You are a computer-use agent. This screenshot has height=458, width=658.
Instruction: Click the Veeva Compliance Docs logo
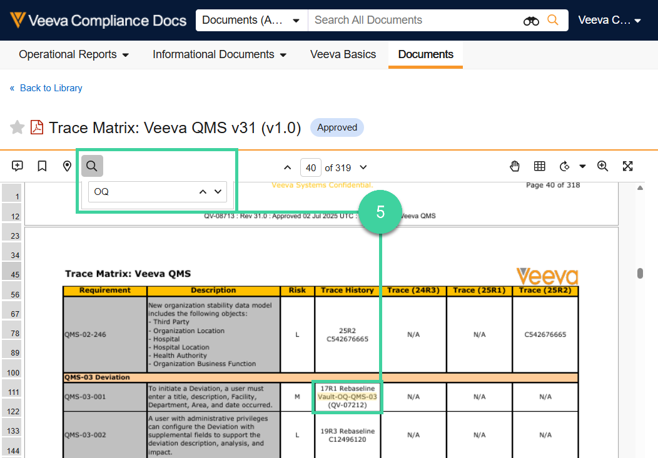(98, 20)
